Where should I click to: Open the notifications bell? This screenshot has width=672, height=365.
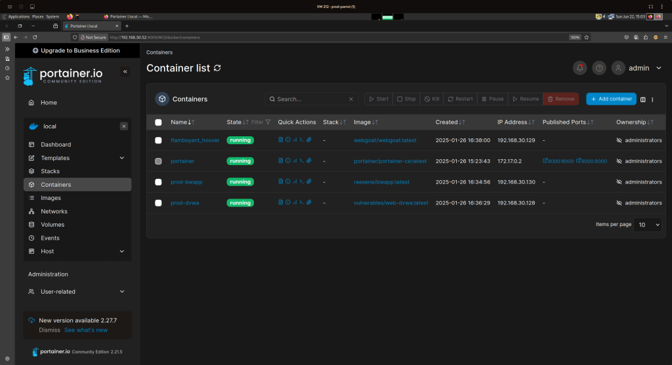point(580,68)
